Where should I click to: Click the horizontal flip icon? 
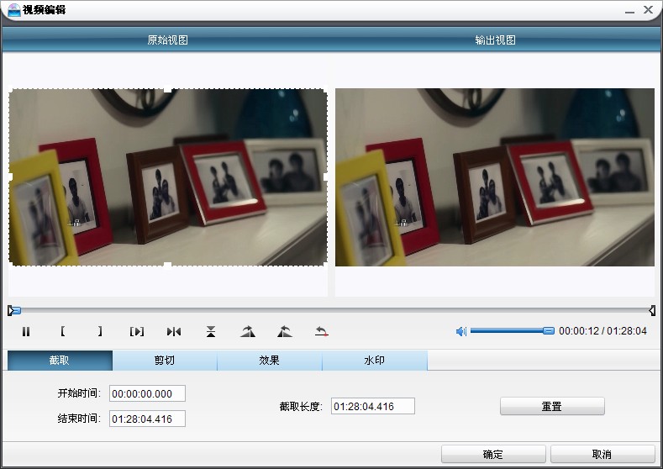coord(174,332)
